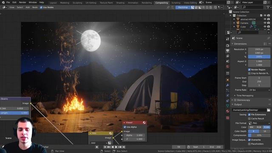The width and height of the screenshot is (272, 153).
Task: Open the View Layer properties tab
Action: [x=228, y=56]
